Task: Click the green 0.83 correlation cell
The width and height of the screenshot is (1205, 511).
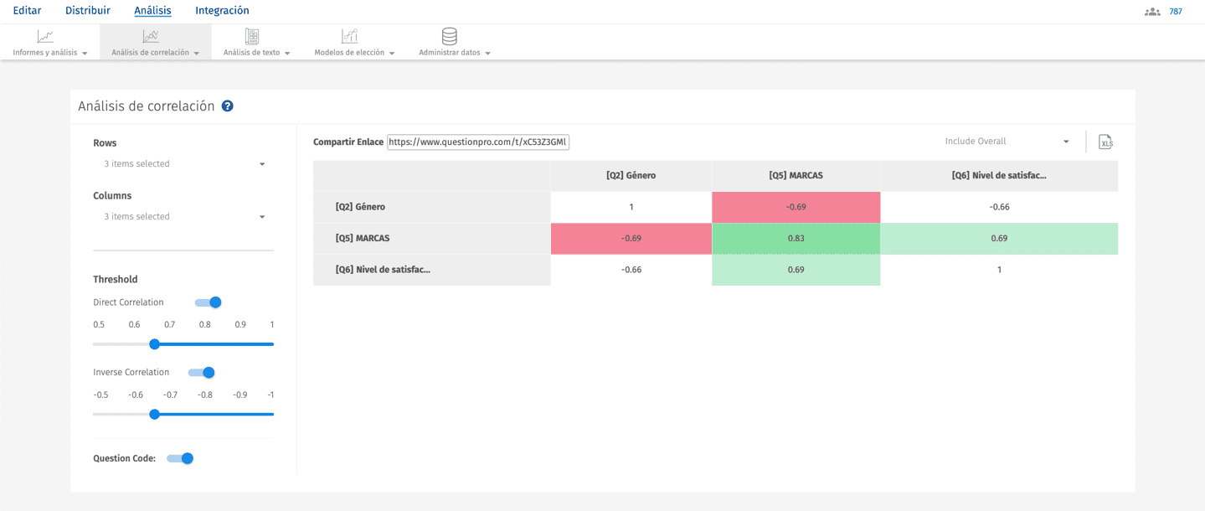Action: pos(796,239)
